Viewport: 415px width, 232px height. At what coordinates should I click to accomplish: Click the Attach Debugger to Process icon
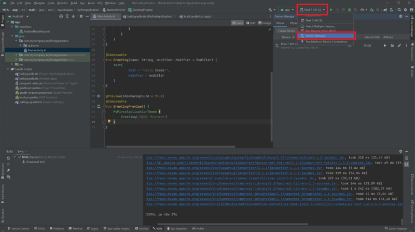[371, 10]
